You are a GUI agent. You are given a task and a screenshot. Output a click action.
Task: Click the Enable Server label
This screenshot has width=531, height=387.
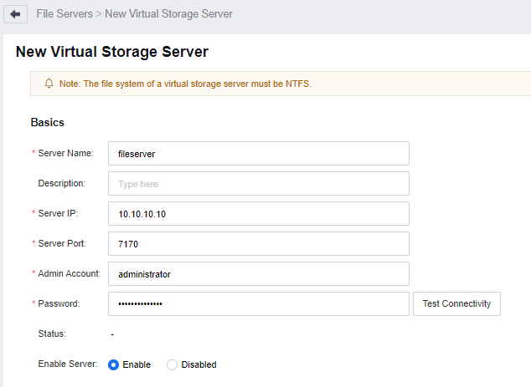[68, 364]
